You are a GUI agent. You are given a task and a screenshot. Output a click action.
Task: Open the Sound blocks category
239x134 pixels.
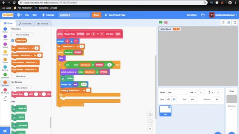(5, 45)
